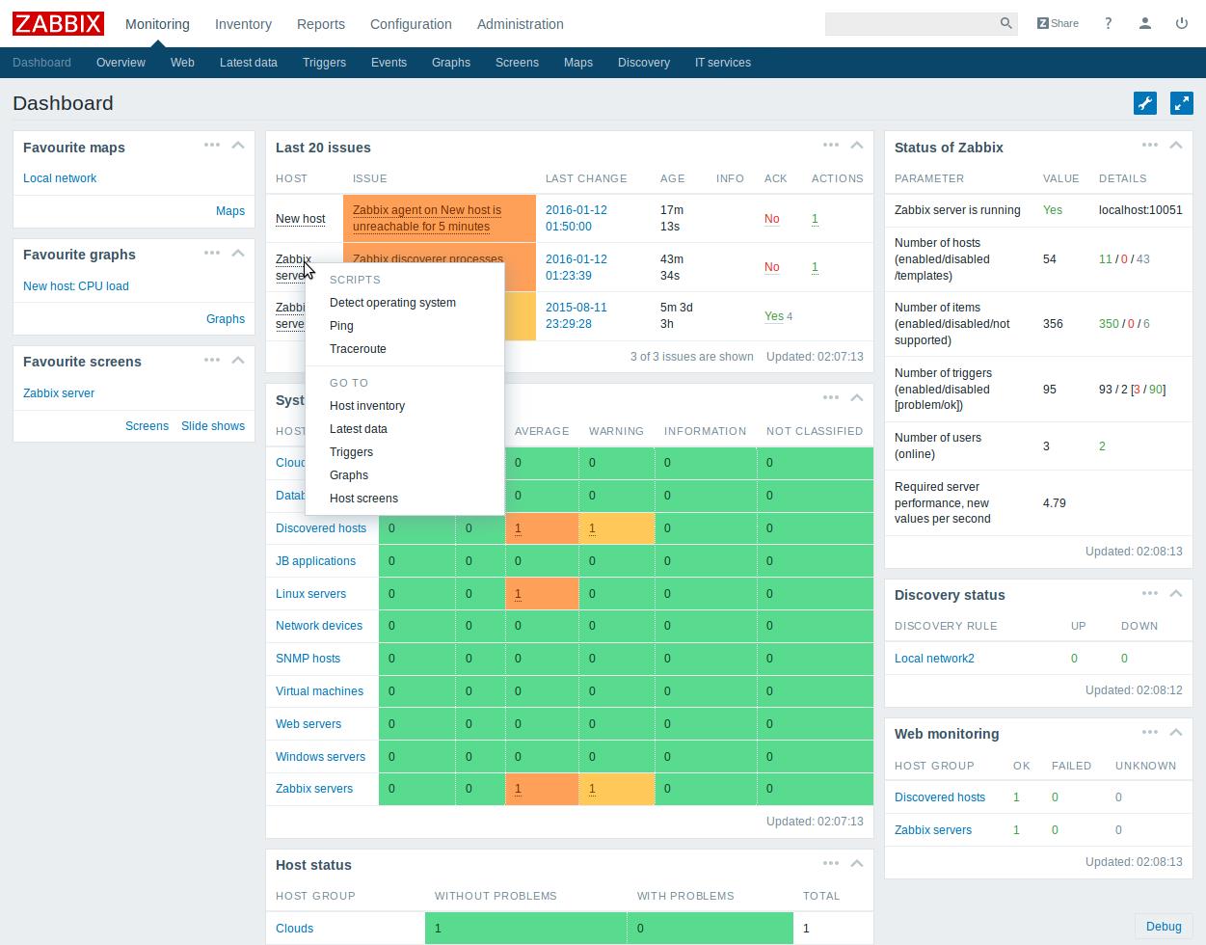
Task: Open the user profile icon
Action: 1144,23
